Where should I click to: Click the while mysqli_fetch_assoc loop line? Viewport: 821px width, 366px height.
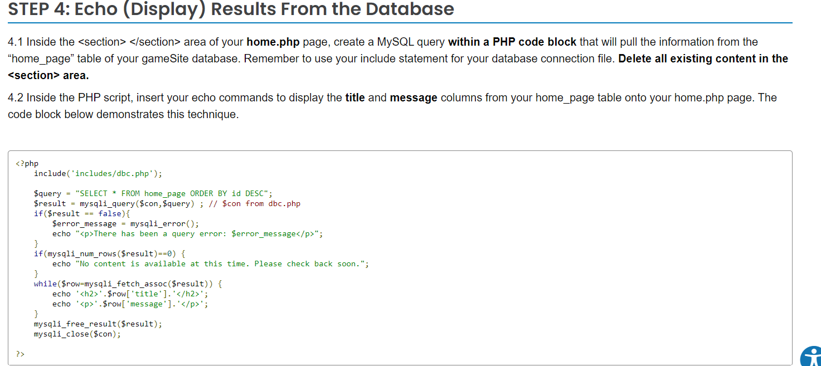tap(128, 284)
